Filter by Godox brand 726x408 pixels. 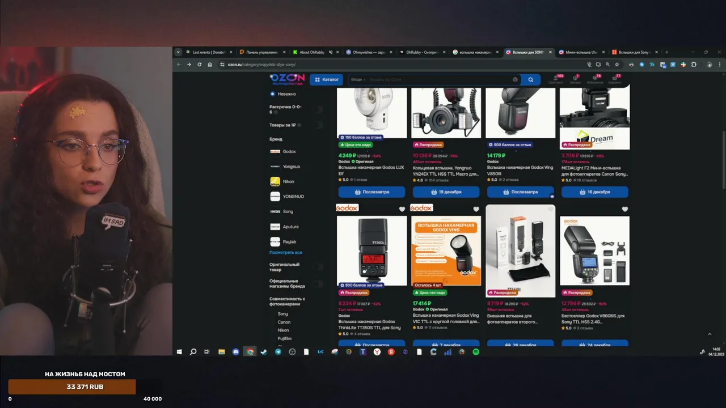click(283, 151)
